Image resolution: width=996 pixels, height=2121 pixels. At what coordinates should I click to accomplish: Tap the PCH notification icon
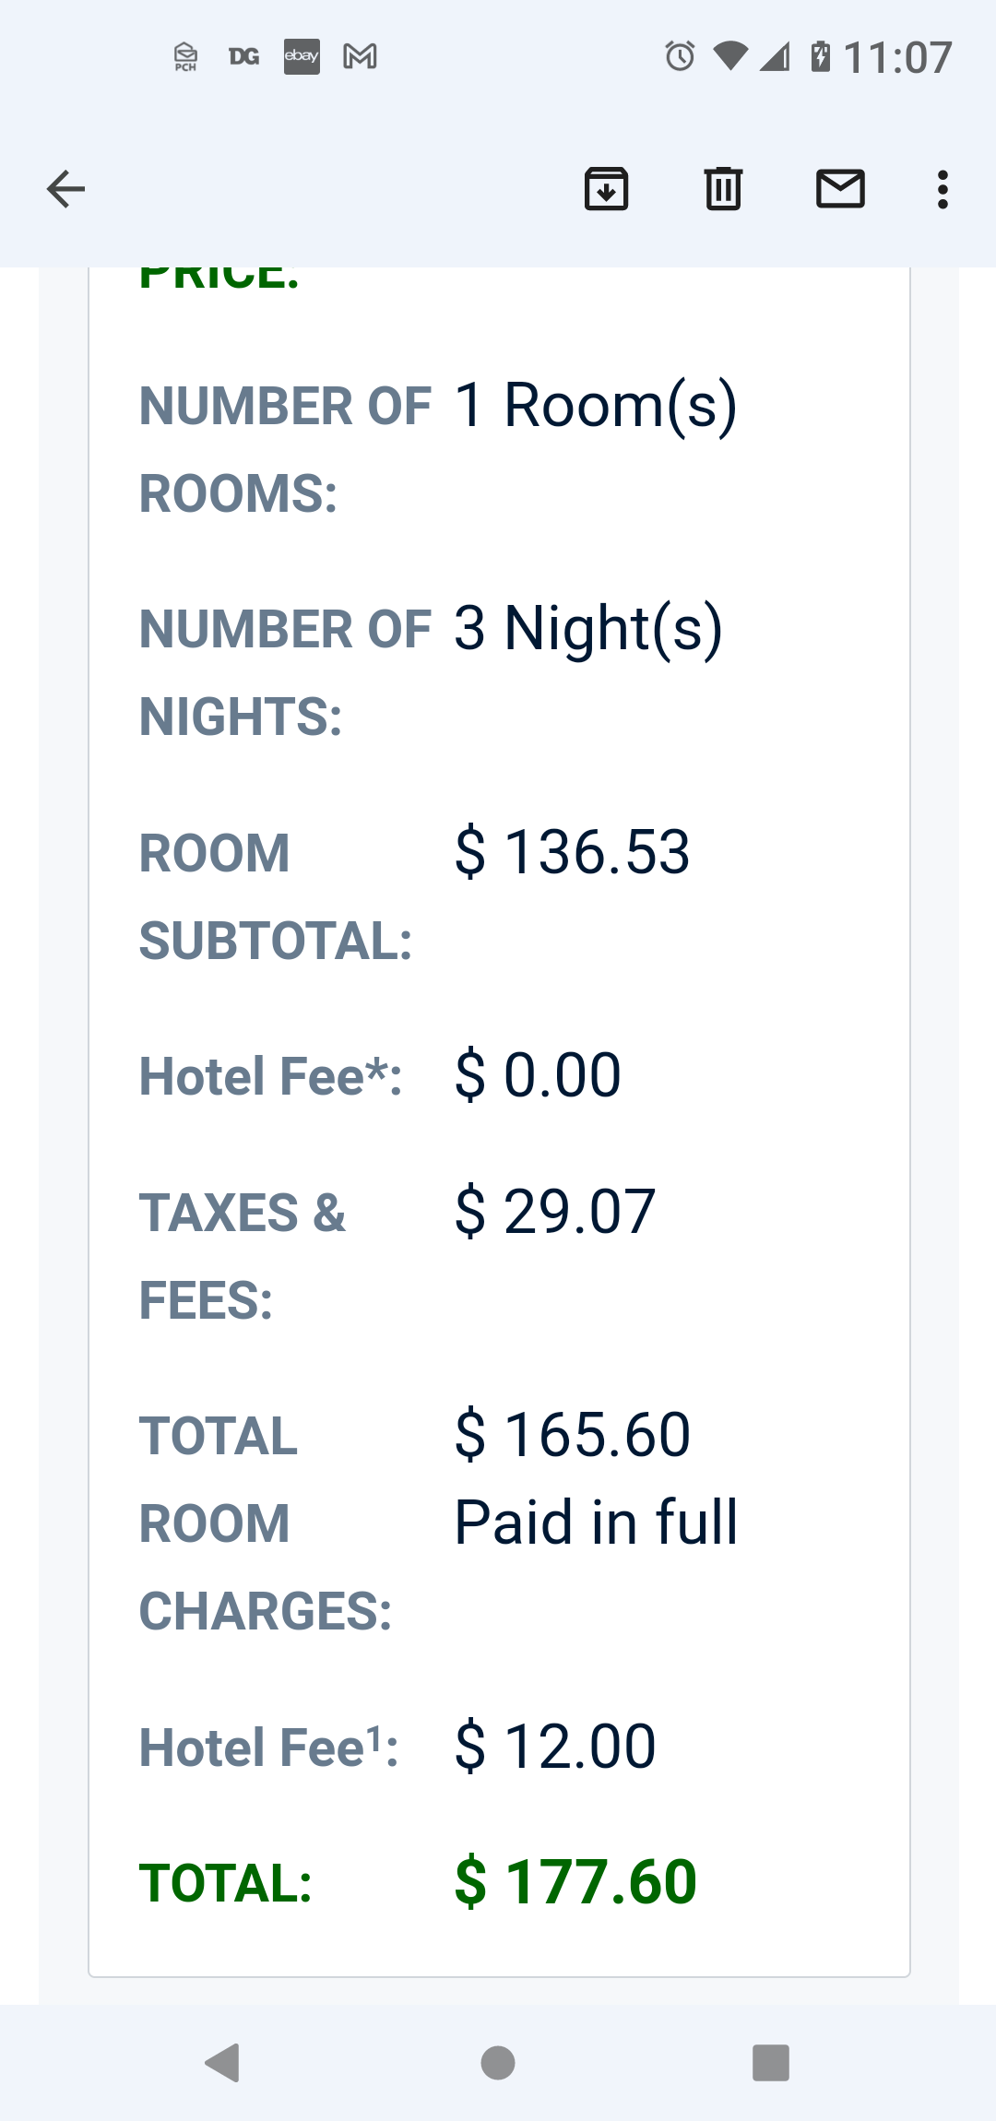185,57
